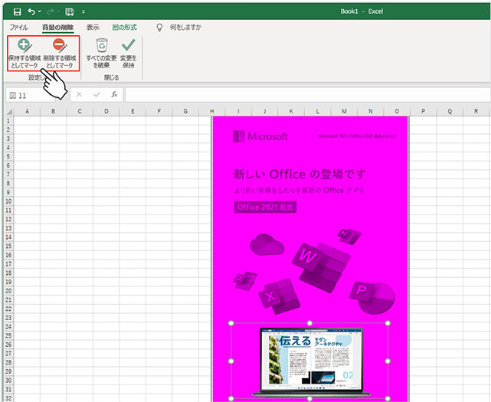Click the top-center handle of selection box

[309, 323]
